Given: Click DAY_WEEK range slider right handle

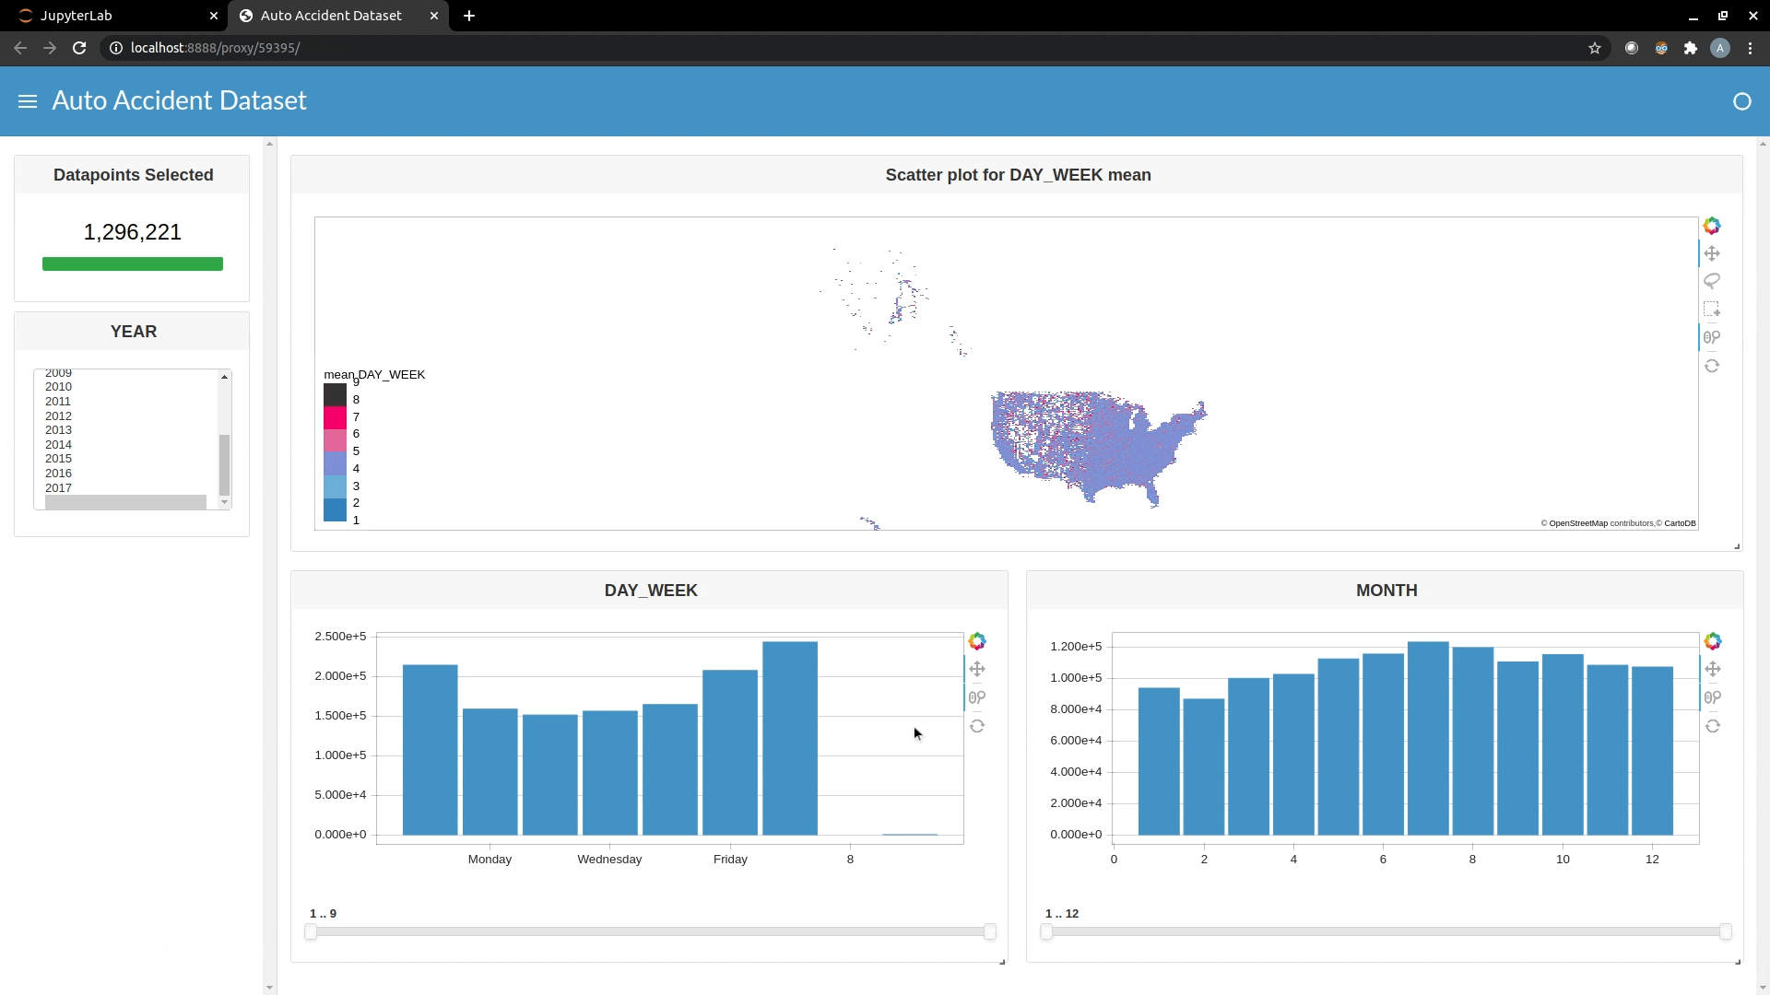Looking at the screenshot, I should coord(990,931).
